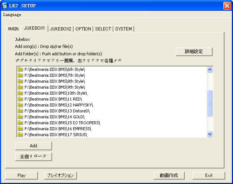The height and width of the screenshot is (184, 233).
Task: Click folder icon for 14 GOLD entry
Action: pos(20,117)
